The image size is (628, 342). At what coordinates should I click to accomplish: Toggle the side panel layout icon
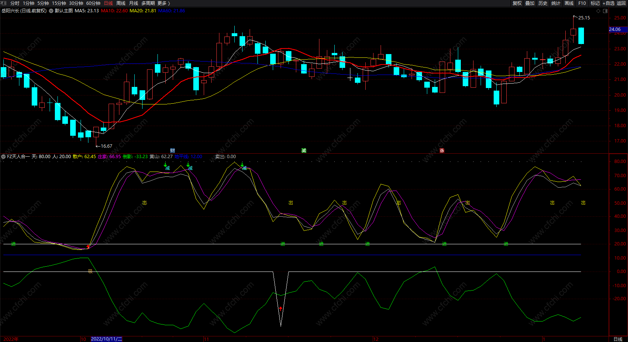coord(605,11)
